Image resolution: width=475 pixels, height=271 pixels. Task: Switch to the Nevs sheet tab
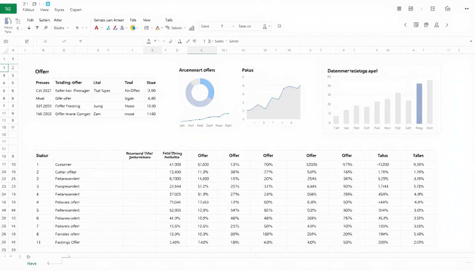pyautogui.click(x=32, y=264)
